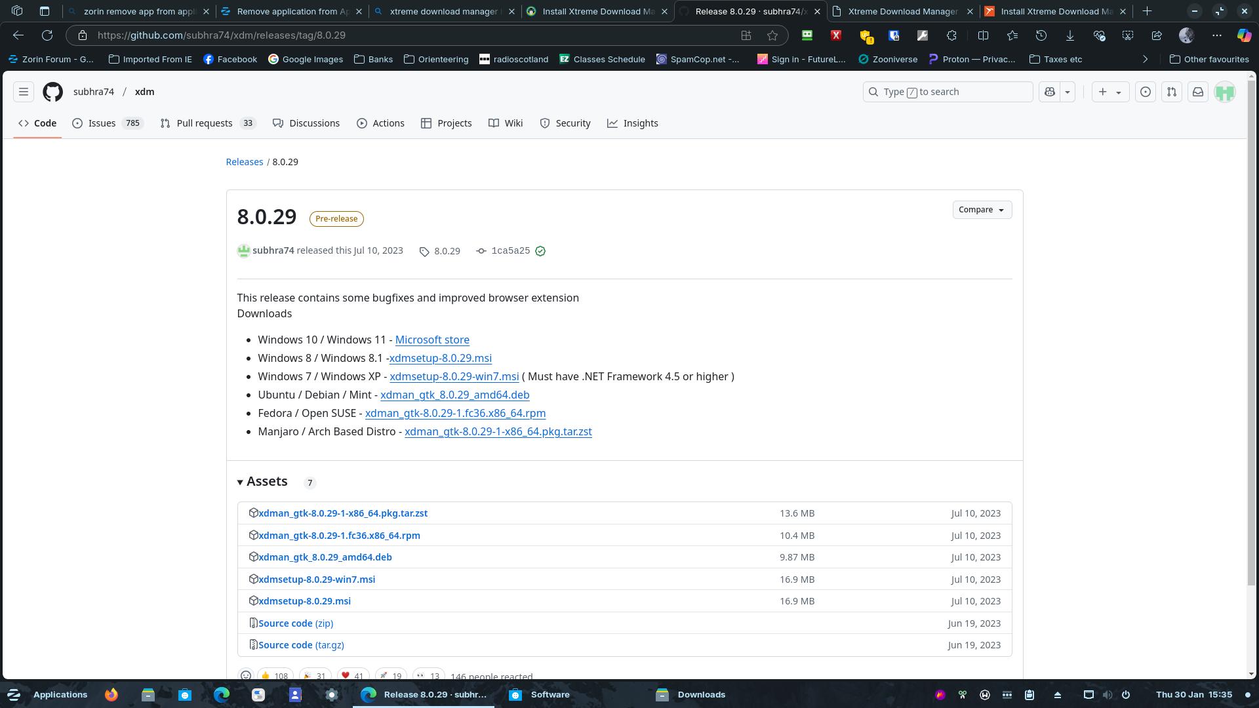
Task: Open the Security tab
Action: [x=565, y=123]
